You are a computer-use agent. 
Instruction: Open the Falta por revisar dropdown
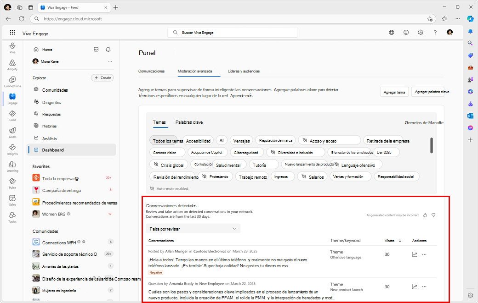(x=193, y=229)
